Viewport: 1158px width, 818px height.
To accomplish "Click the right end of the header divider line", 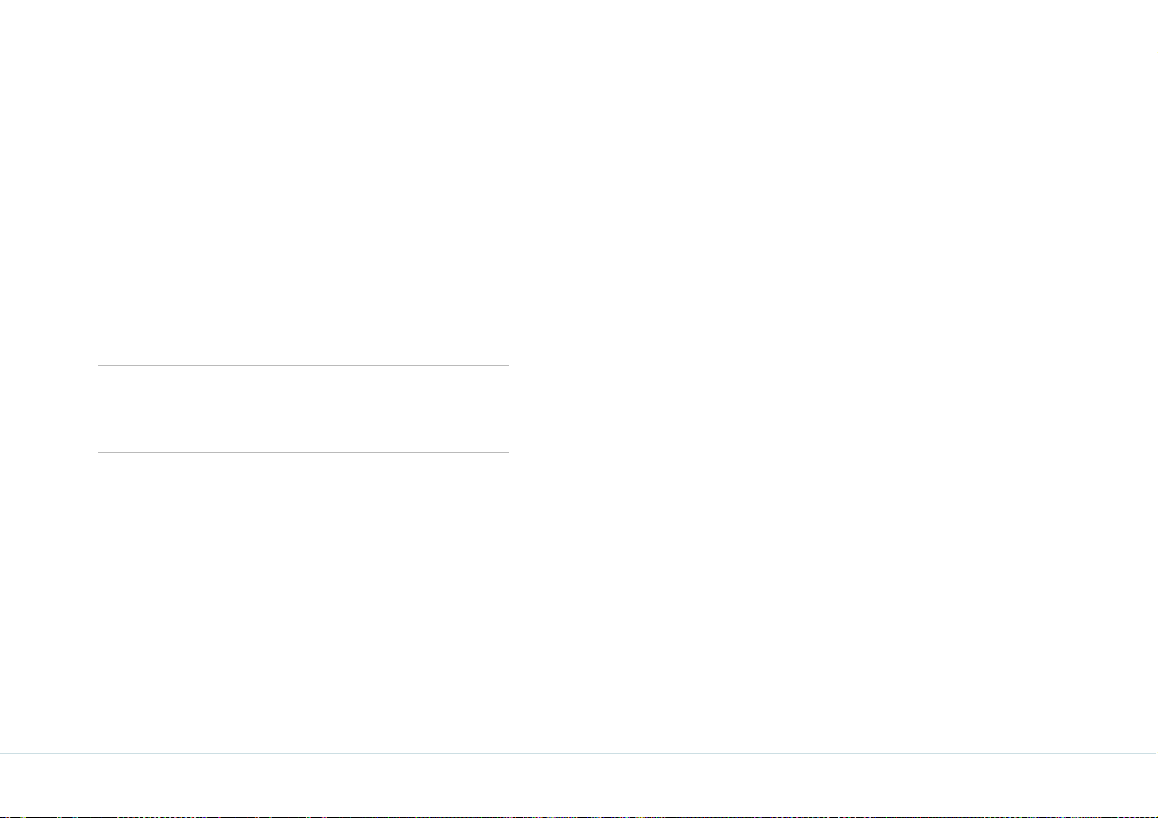I will point(1153,53).
